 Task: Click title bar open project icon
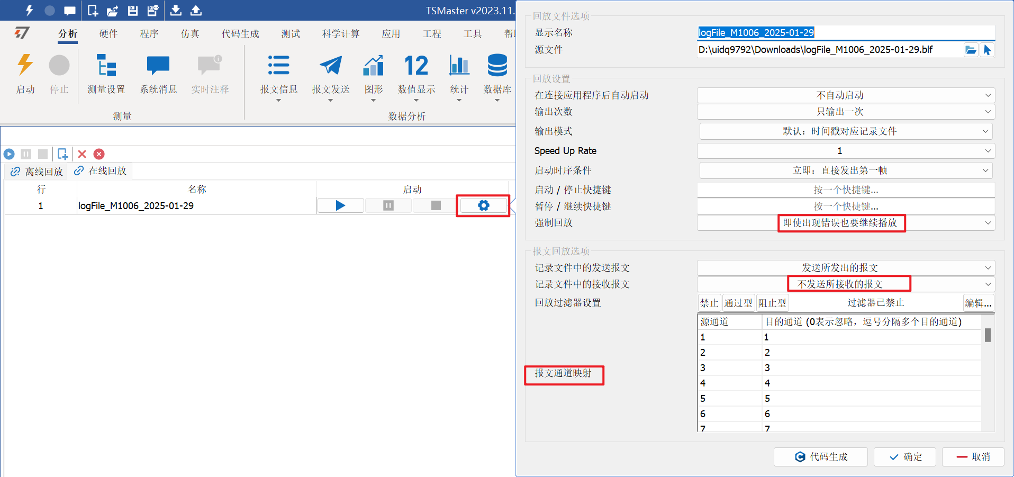(112, 11)
